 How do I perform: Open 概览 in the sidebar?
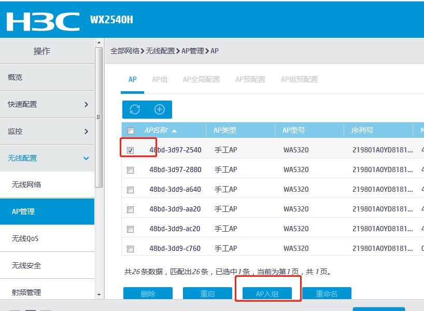pyautogui.click(x=47, y=77)
